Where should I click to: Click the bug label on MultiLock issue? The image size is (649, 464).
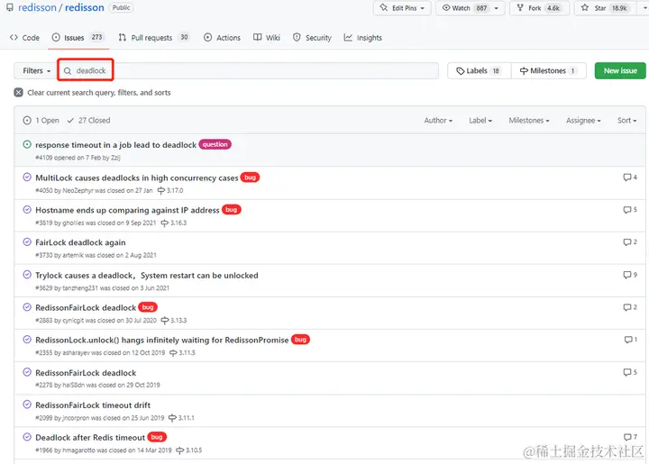coord(250,177)
